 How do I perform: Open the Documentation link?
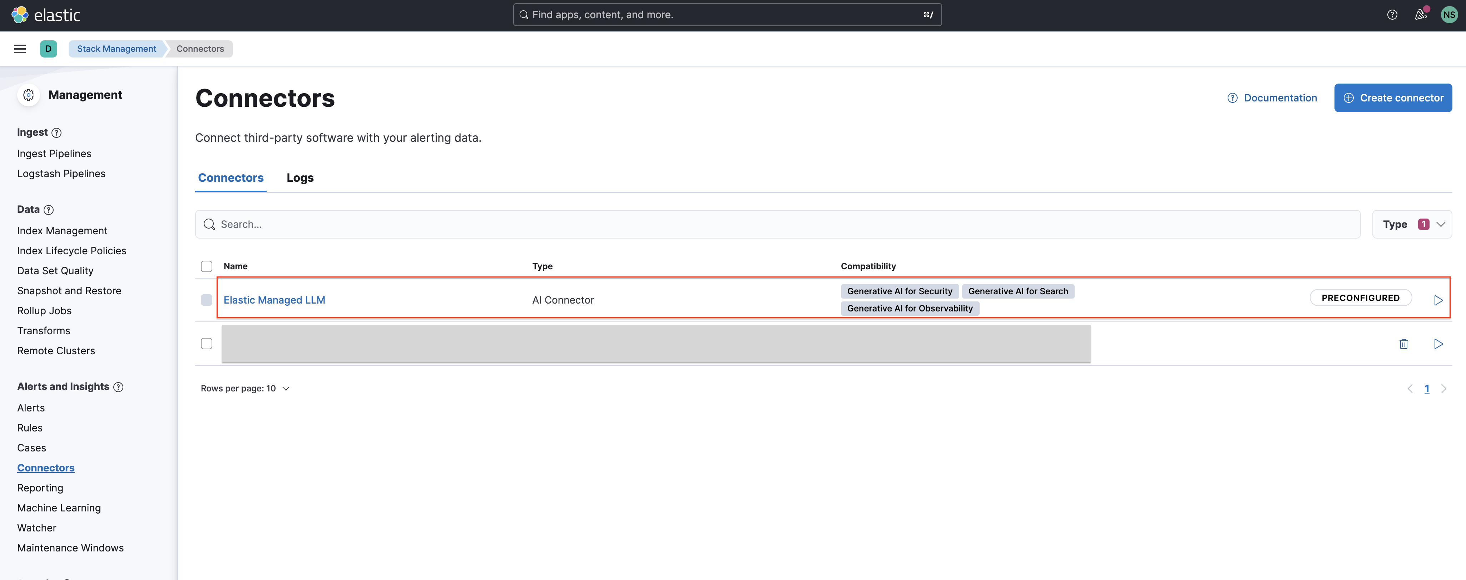click(1272, 98)
